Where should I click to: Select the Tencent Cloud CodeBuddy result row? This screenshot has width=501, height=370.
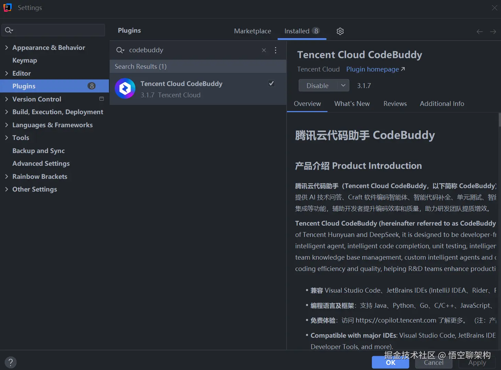point(198,89)
